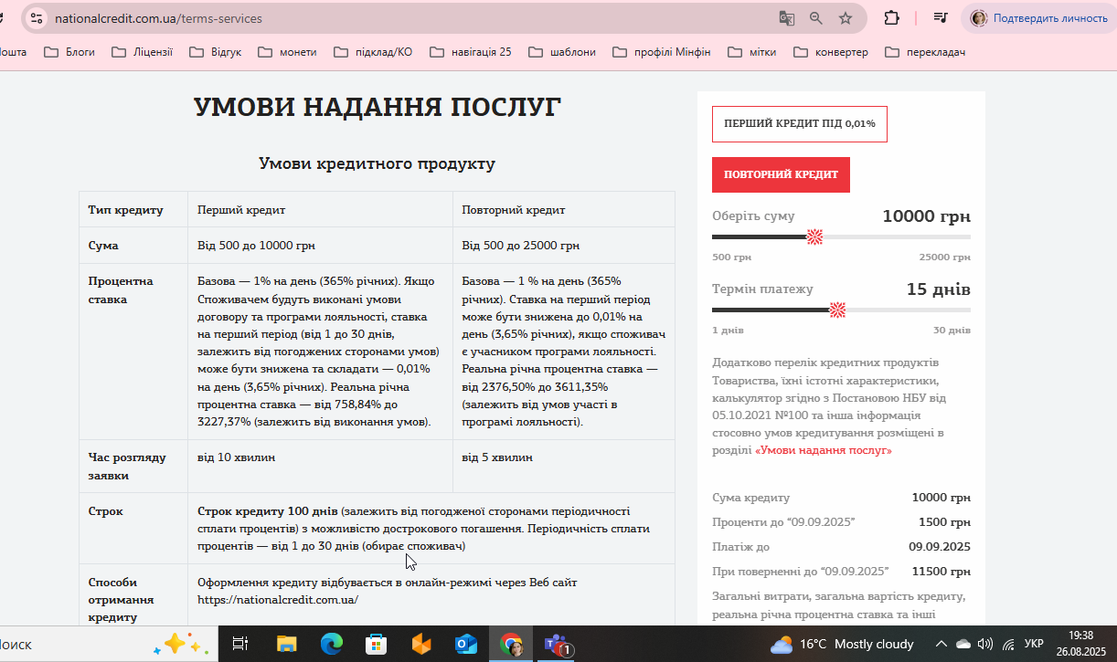Open the 'монети' bookmarks folder
The height and width of the screenshot is (662, 1117).
point(288,52)
